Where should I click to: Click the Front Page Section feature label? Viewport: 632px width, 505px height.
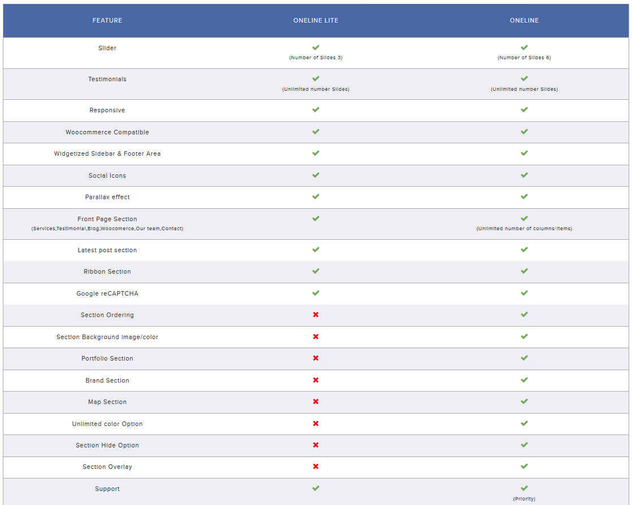pos(107,219)
